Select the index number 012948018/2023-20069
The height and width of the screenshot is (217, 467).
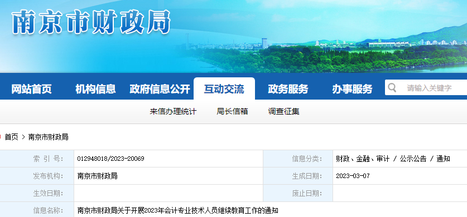point(110,159)
